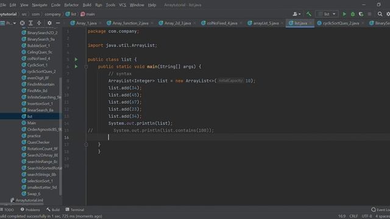Open the Run menu
The width and height of the screenshot is (390, 219).
[x=99, y=5]
